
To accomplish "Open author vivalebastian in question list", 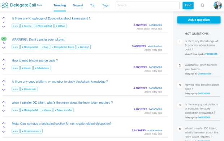I will pos(155,46).
